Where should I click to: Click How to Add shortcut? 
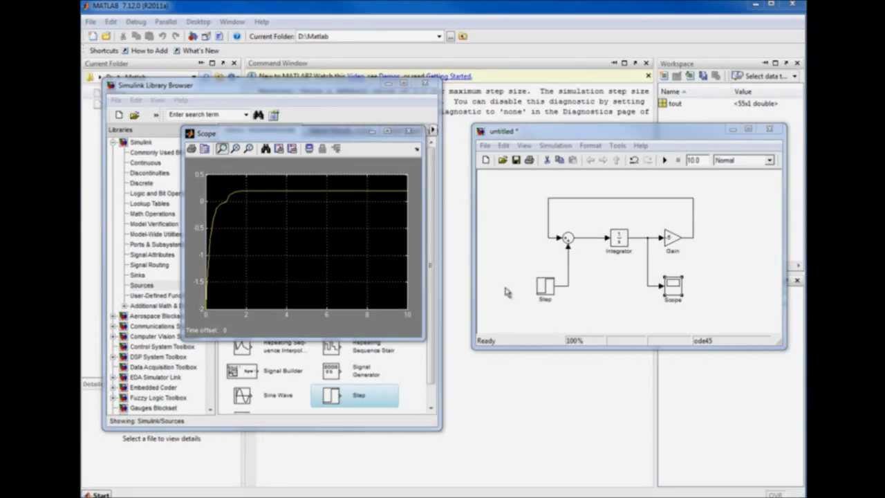point(145,51)
